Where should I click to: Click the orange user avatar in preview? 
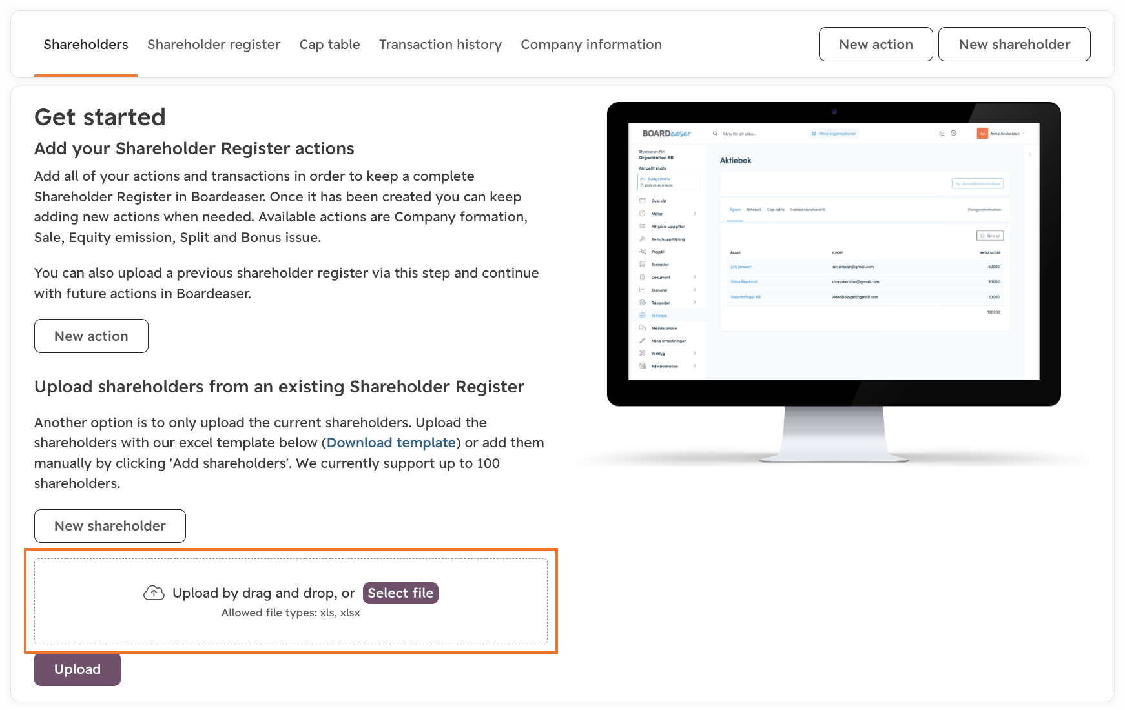(x=982, y=134)
